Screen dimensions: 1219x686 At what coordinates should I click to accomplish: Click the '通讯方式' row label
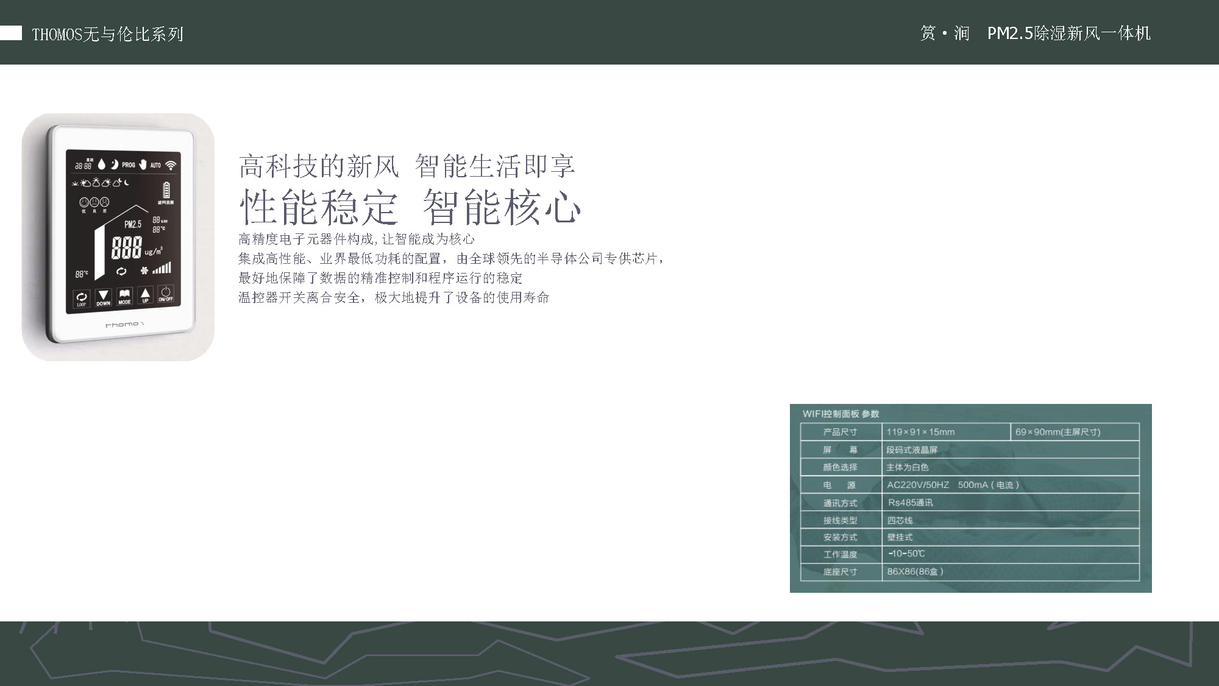840,503
